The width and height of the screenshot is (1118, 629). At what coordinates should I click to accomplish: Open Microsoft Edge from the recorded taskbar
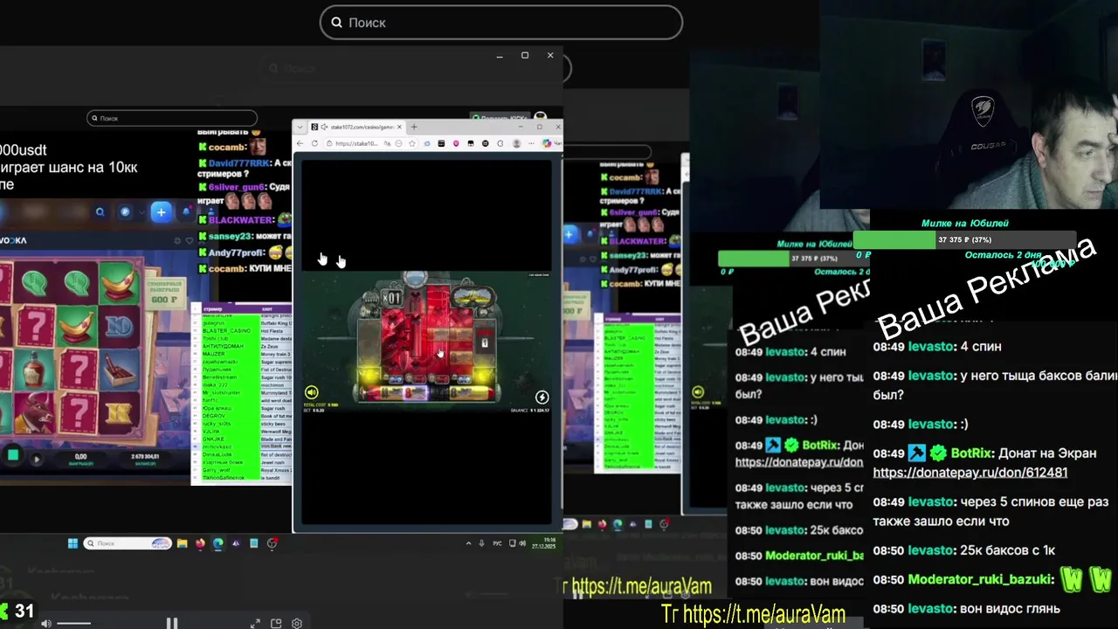tap(217, 543)
